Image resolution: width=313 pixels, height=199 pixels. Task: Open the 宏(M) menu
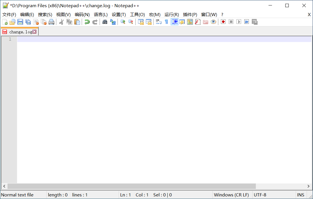coord(155,14)
